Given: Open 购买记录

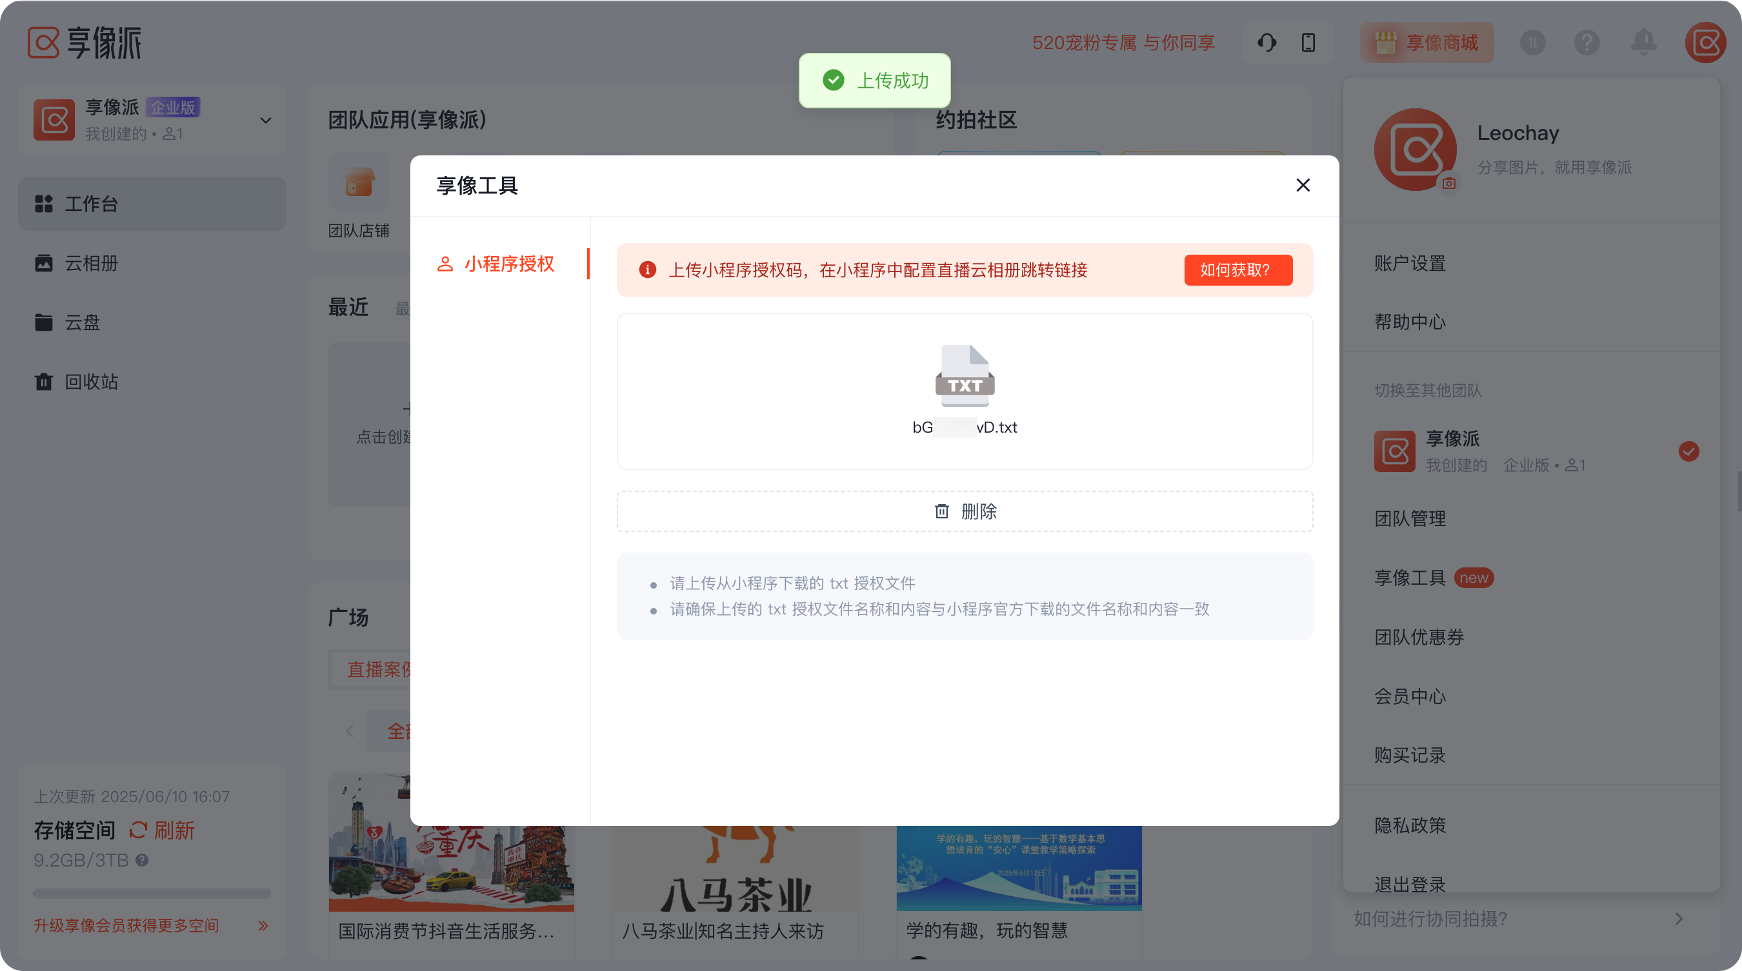Looking at the screenshot, I should tap(1409, 755).
